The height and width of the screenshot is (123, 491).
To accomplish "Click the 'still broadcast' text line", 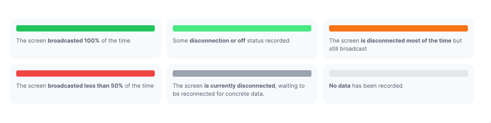I will pos(348,49).
